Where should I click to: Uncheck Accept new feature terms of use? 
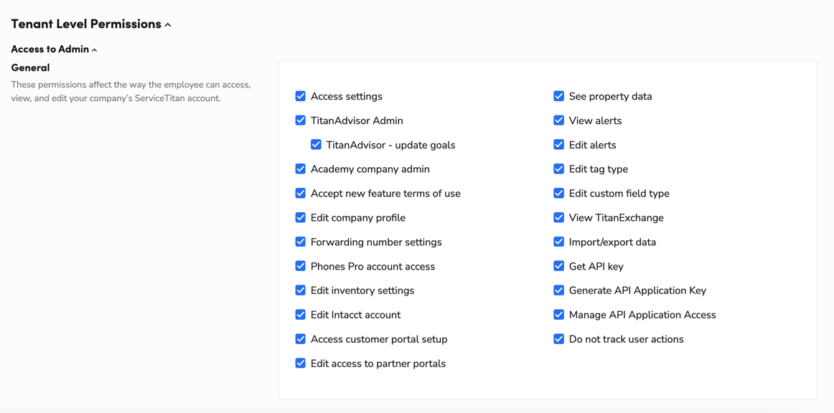[301, 193]
